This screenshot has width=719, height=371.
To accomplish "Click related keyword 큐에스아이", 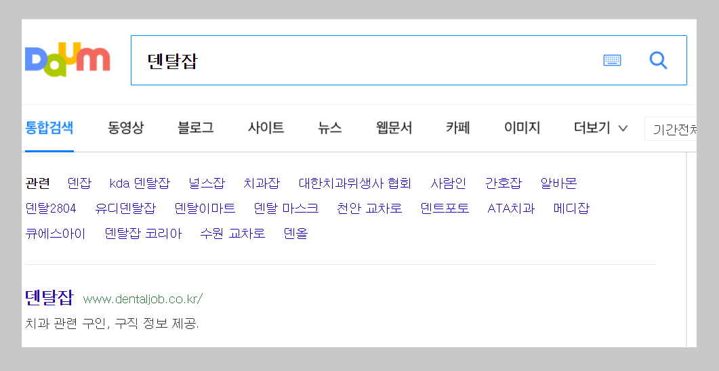I will tap(56, 234).
